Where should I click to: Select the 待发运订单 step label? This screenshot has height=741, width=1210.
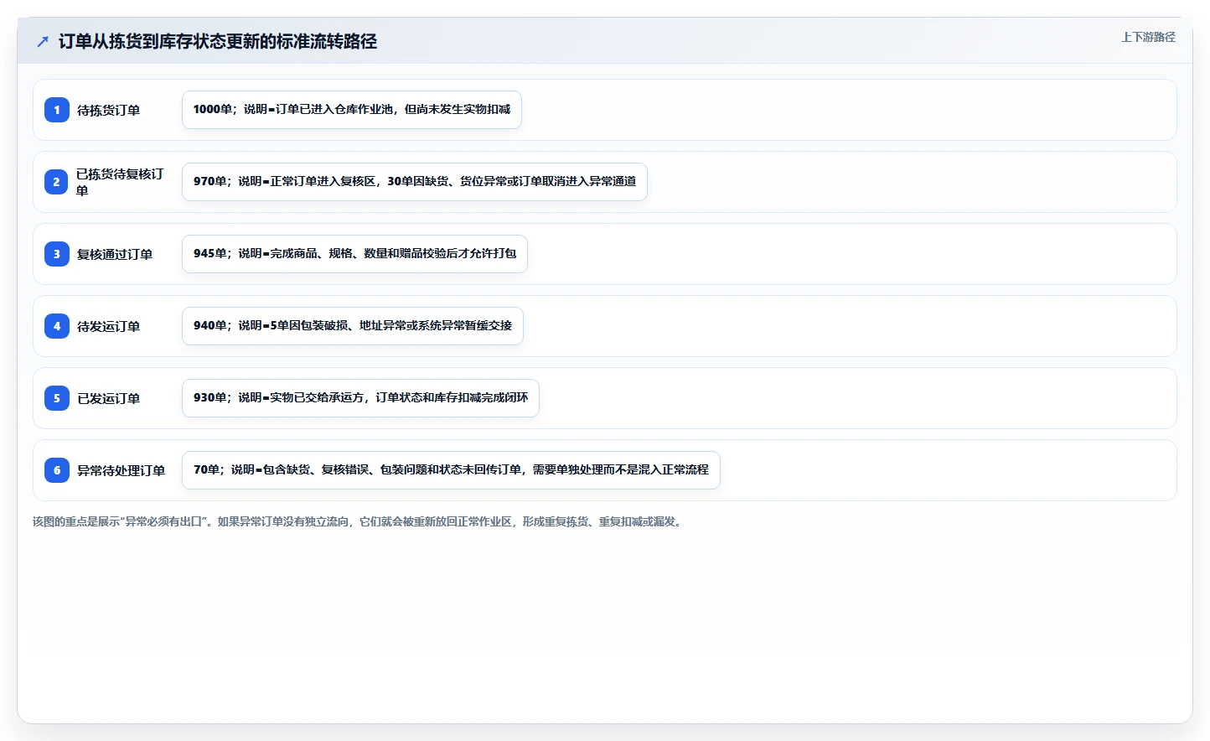click(109, 326)
